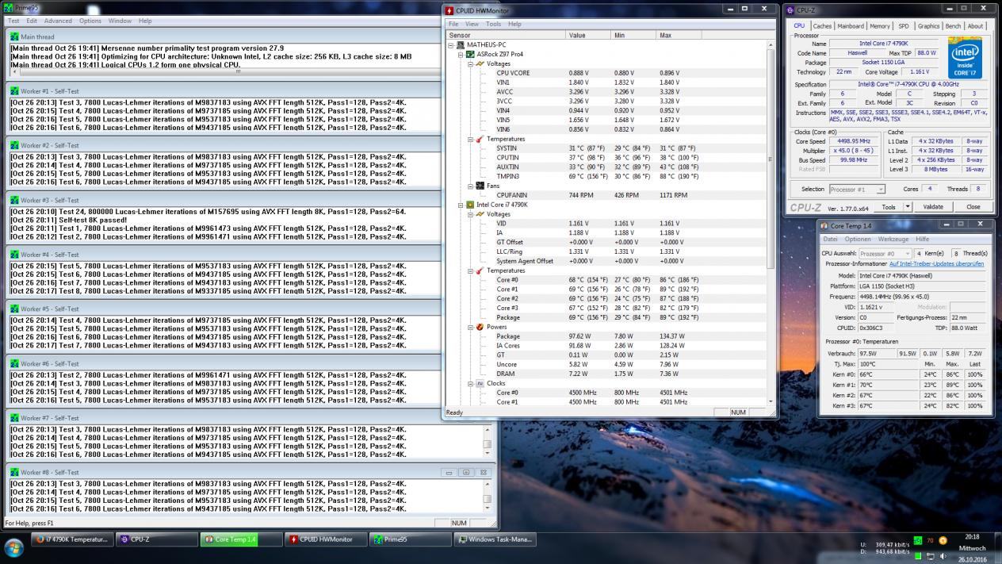This screenshot has width=1002, height=564.
Task: Restore the Worker #8 Self-Test child window
Action: (465, 472)
